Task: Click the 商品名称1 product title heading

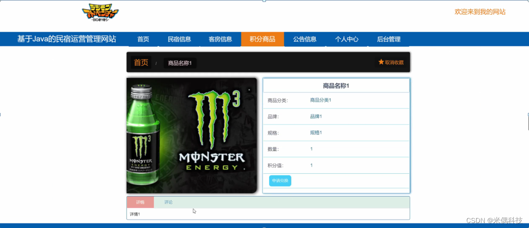Action: pyautogui.click(x=336, y=86)
